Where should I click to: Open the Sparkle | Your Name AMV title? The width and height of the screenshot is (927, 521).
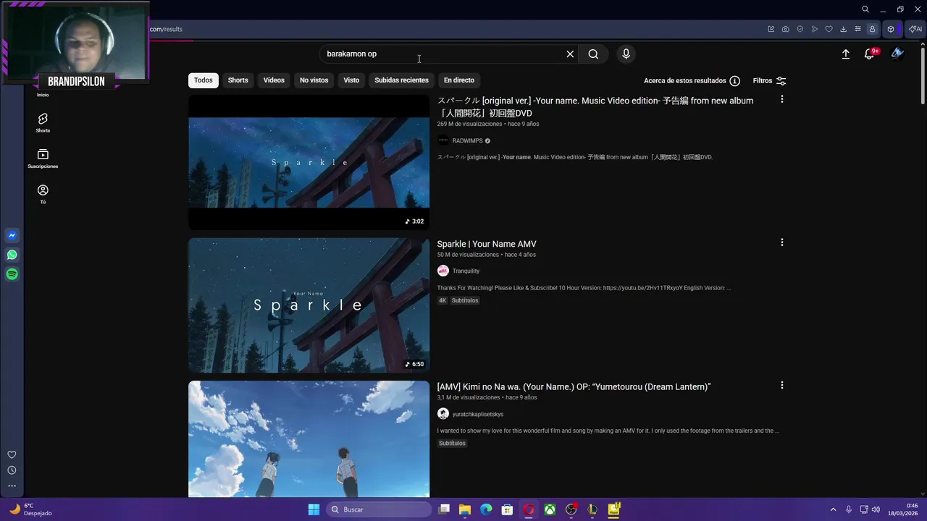click(487, 244)
